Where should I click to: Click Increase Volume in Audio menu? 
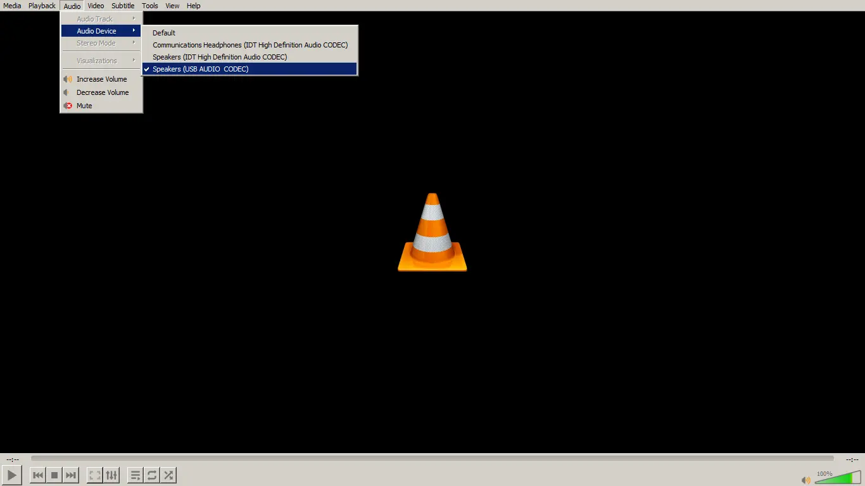(101, 79)
